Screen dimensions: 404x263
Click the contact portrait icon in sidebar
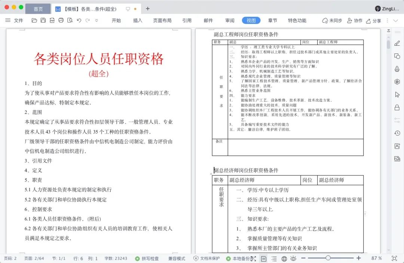click(397, 146)
